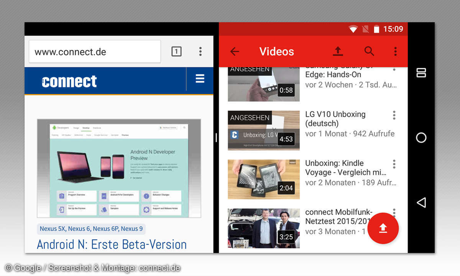Play the Kindle Voyage unboxing thumbnail
460x276 pixels.
[264, 179]
